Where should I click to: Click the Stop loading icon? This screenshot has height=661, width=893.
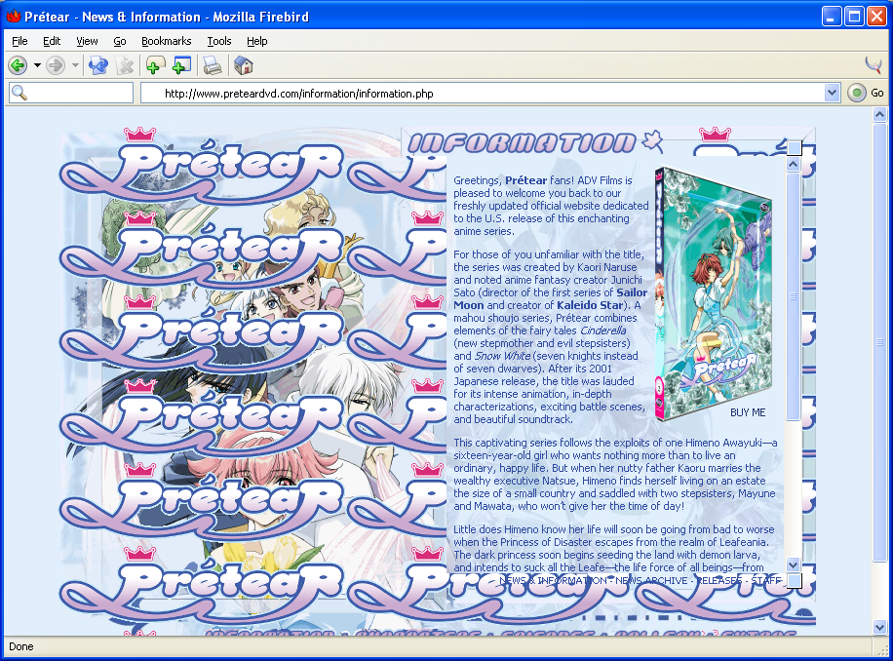pyautogui.click(x=125, y=65)
